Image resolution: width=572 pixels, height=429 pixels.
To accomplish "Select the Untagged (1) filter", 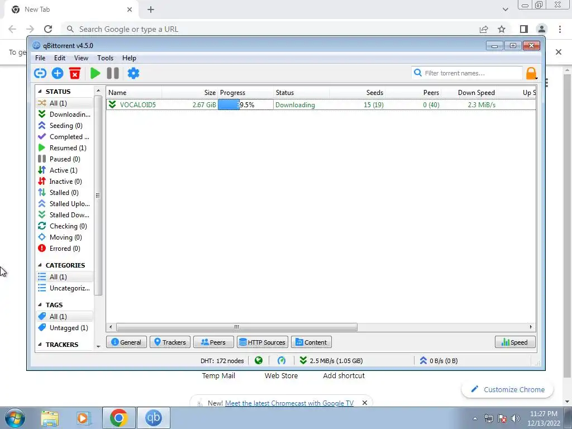I will click(x=65, y=327).
